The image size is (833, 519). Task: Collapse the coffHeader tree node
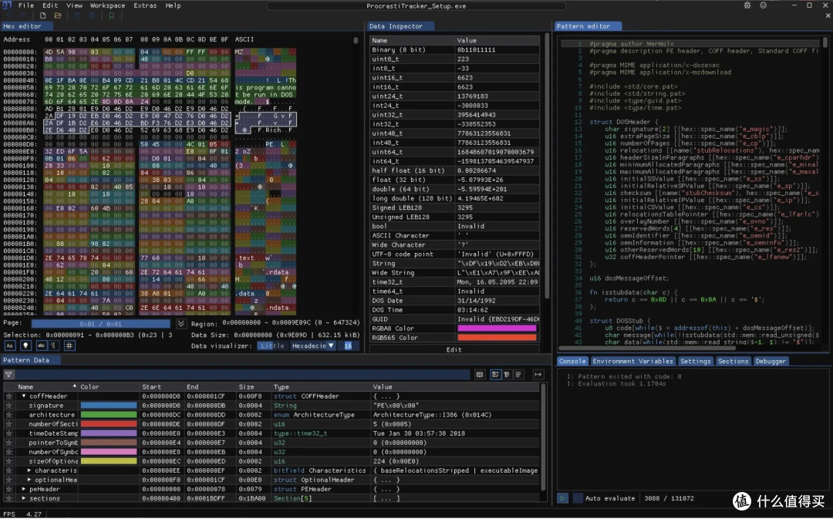[24, 396]
